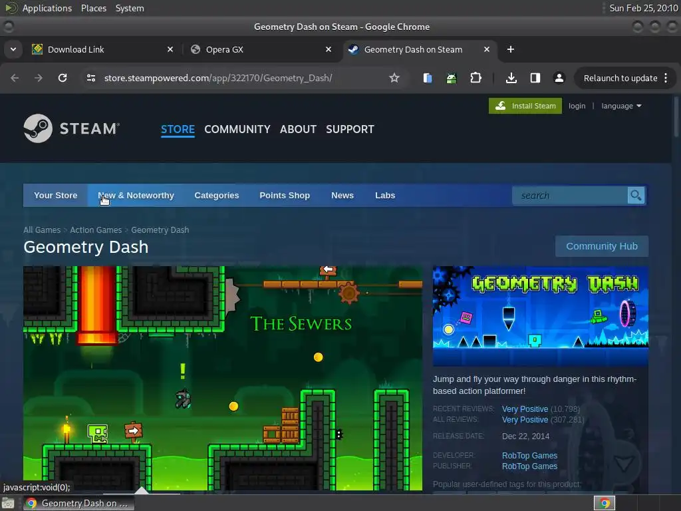Close the Geometry Dash on Steam tab
Image resolution: width=681 pixels, height=511 pixels.
487,49
